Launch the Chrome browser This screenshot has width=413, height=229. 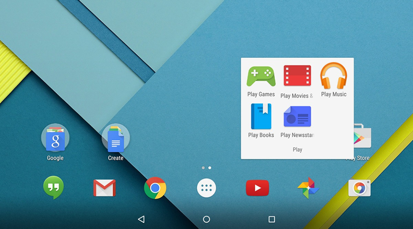tap(155, 188)
